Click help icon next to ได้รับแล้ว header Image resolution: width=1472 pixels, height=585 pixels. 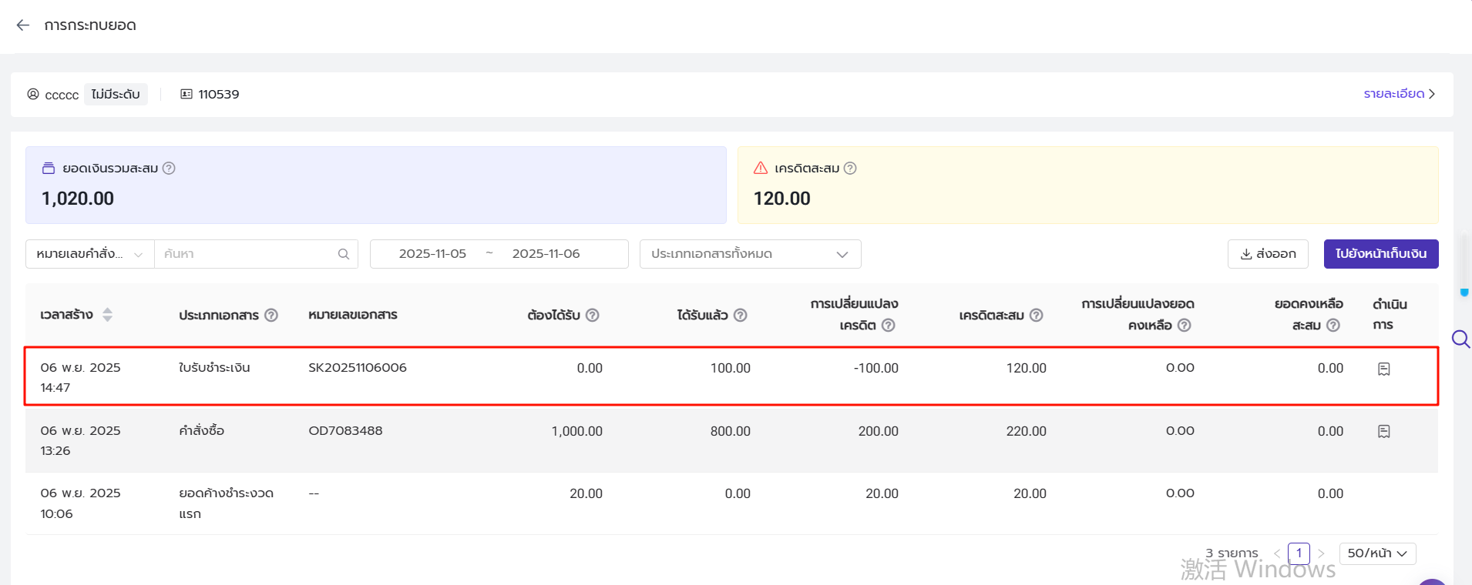click(740, 315)
